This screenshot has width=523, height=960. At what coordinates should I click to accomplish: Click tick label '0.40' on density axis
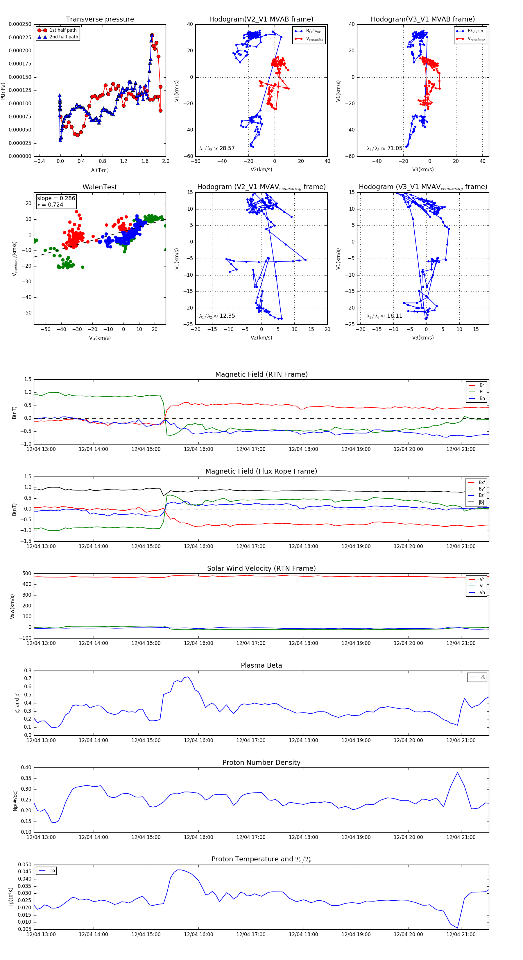coord(26,768)
